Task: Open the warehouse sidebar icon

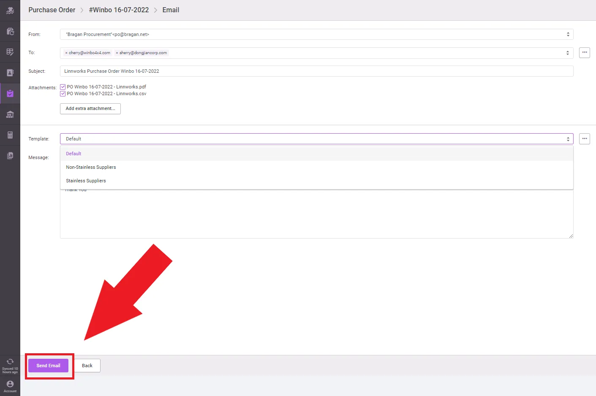Action: click(x=10, y=114)
